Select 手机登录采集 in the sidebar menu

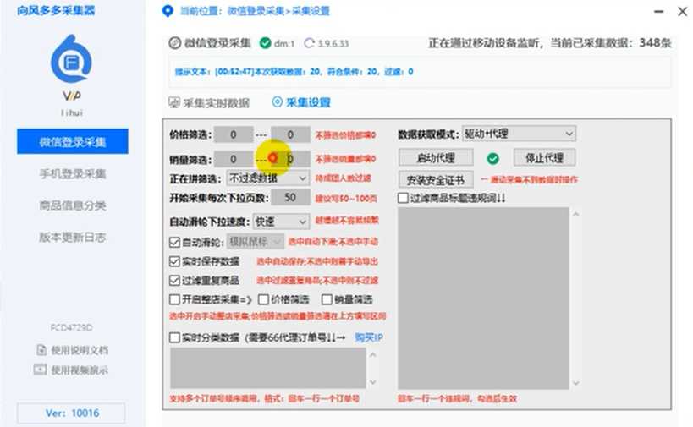(73, 174)
